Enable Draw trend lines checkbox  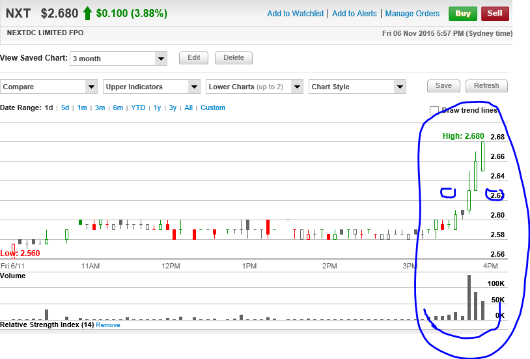coord(434,111)
